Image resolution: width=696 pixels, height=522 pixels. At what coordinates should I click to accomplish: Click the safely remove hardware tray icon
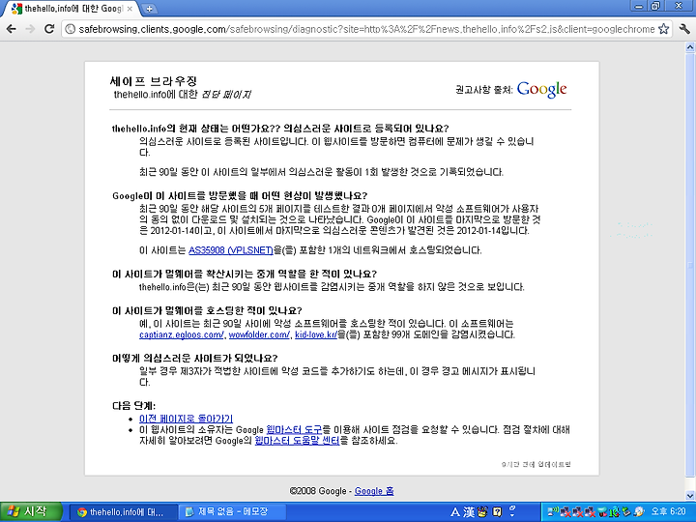(x=626, y=511)
